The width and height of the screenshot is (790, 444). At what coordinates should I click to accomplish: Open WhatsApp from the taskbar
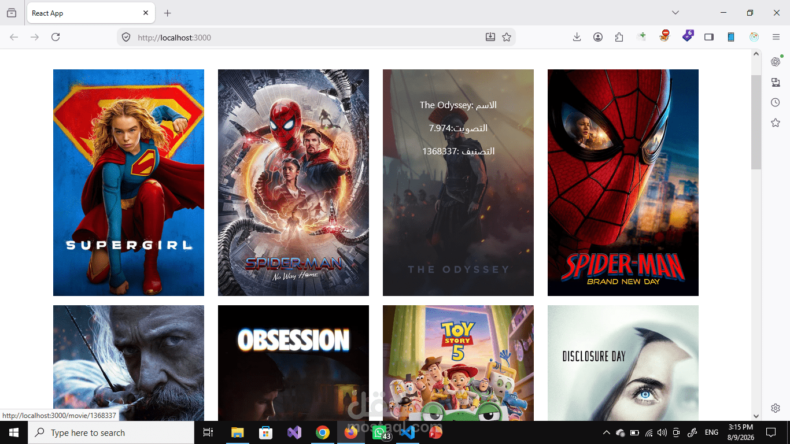coord(379,432)
